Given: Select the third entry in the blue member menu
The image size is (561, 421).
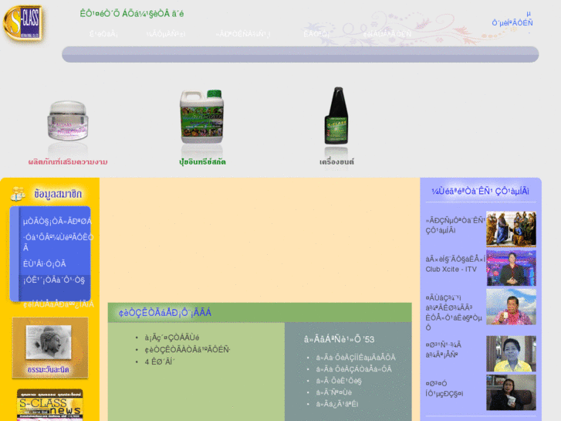Looking at the screenshot, I should pyautogui.click(x=44, y=263).
